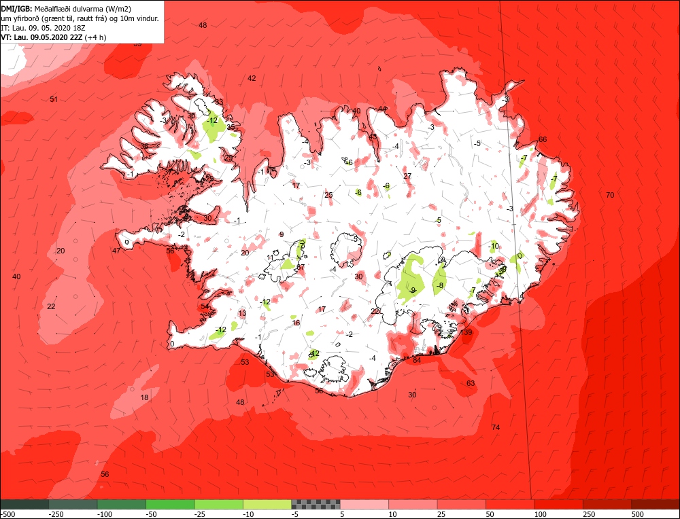Click the "18" value over the southwestern sea
680x519 pixels.
pyautogui.click(x=144, y=397)
